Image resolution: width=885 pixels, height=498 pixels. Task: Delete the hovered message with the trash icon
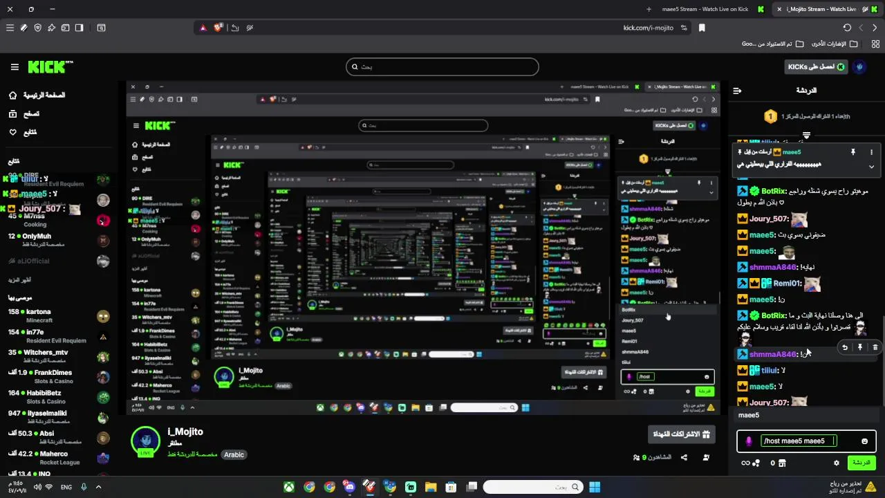[875, 347]
